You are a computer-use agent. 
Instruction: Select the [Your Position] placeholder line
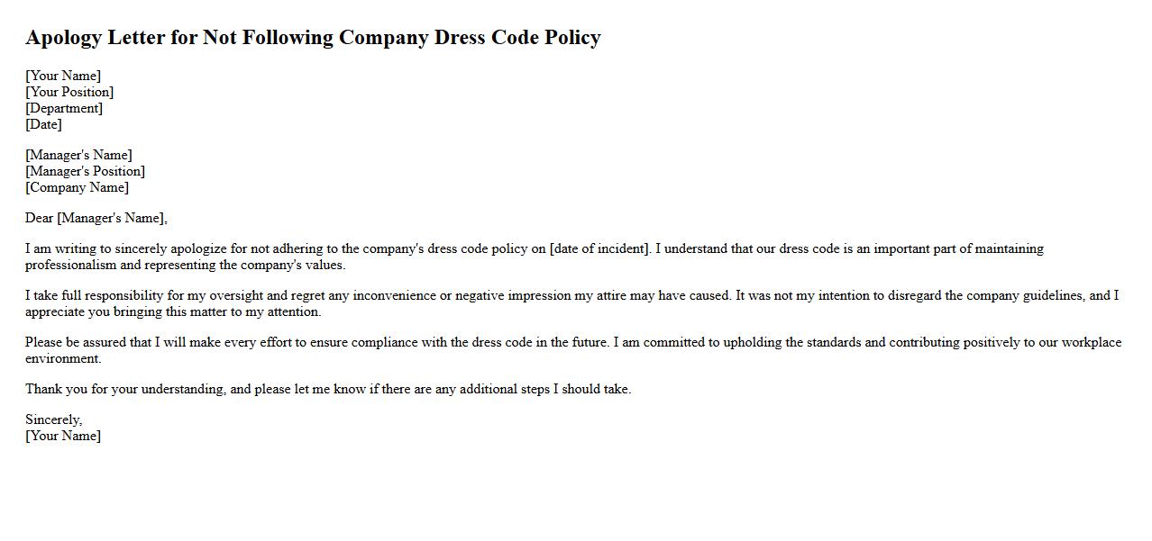(x=69, y=92)
